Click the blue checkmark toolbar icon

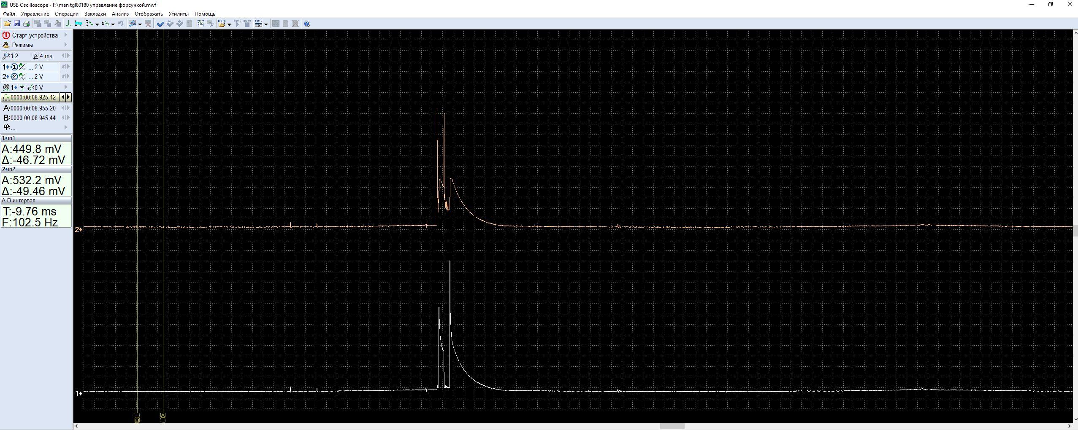pos(160,24)
